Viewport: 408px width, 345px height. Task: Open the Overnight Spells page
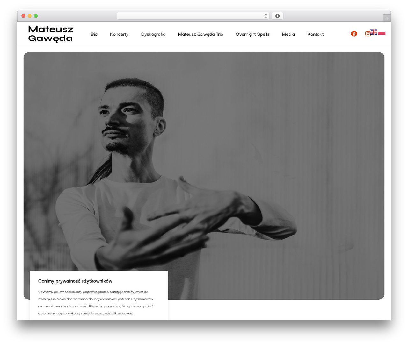[252, 34]
